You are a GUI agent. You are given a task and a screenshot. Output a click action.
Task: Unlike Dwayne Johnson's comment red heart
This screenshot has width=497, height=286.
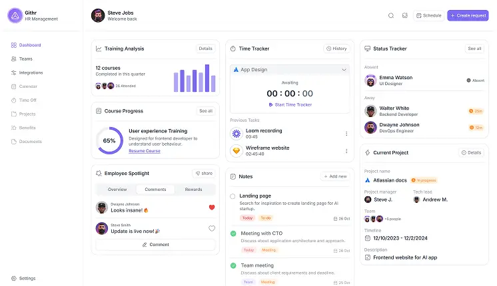point(212,208)
